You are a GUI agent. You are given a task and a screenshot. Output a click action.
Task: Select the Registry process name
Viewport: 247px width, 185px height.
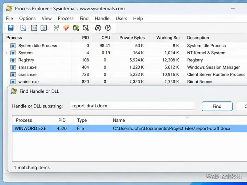click(x=26, y=60)
